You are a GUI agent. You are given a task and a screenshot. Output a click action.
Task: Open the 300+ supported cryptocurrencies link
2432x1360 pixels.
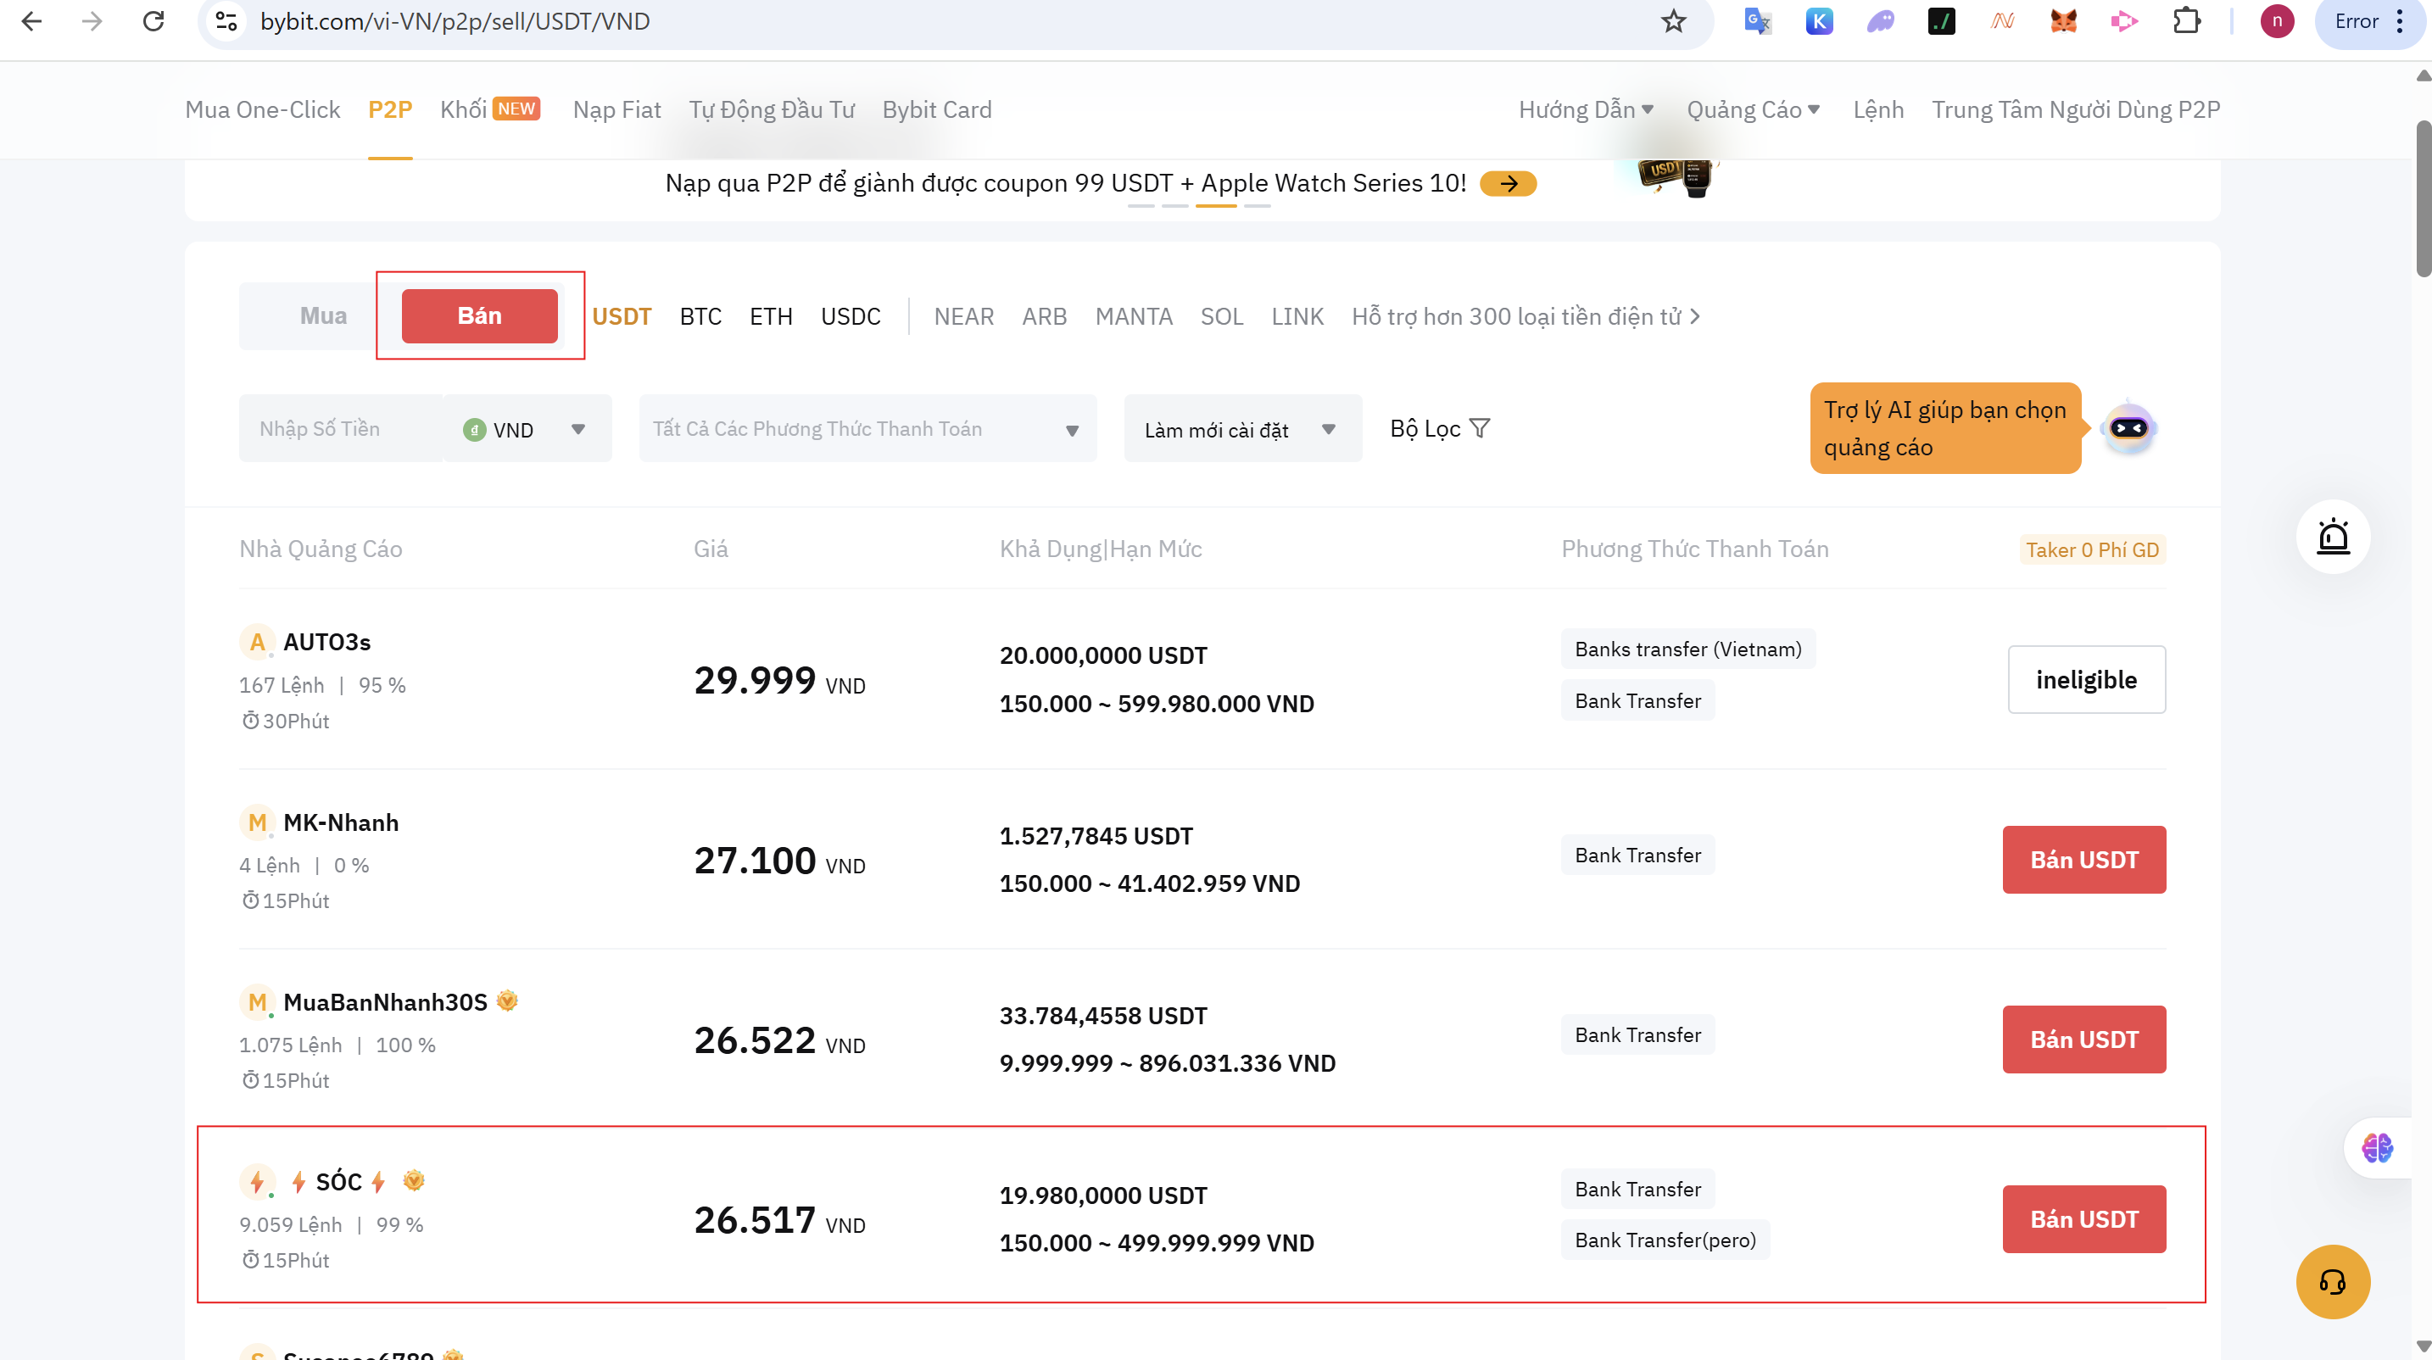coord(1525,316)
